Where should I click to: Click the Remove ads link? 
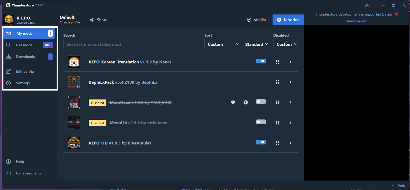click(357, 21)
